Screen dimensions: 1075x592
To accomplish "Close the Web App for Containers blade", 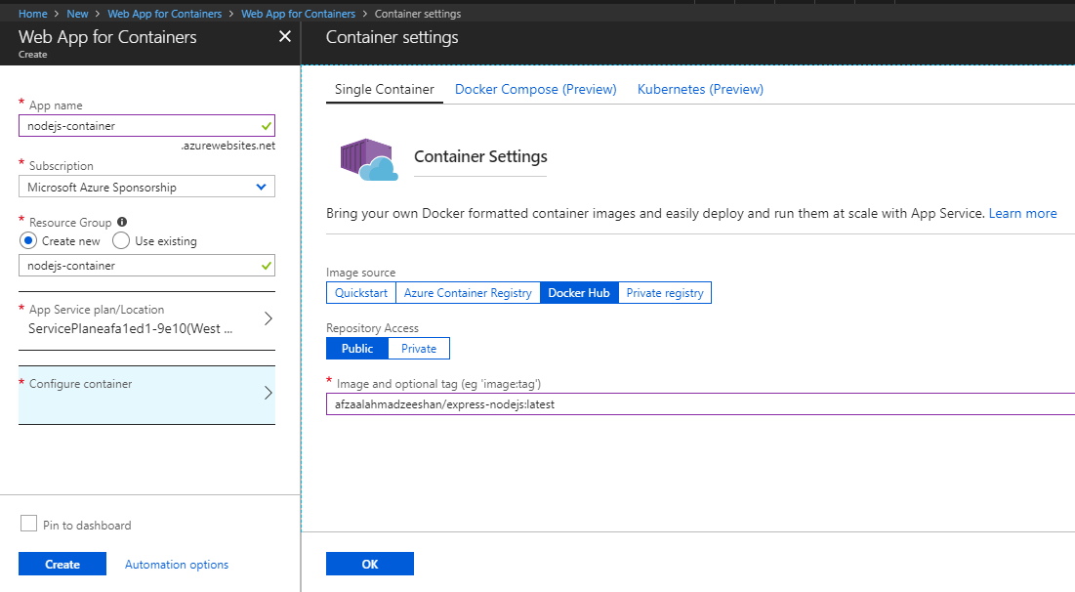I will 285,36.
